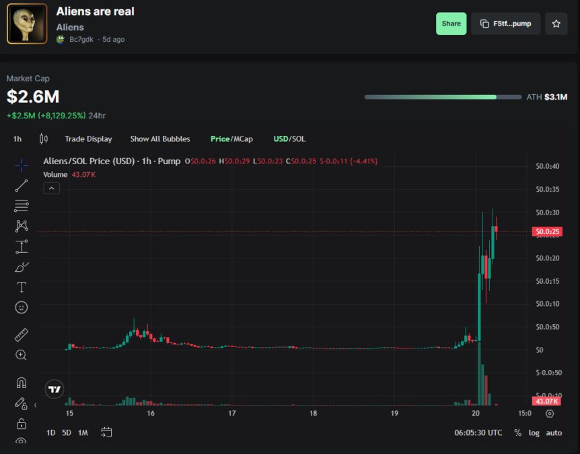Viewport: 580px width, 454px height.
Task: Switch chart to MCap view
Action: (x=243, y=139)
